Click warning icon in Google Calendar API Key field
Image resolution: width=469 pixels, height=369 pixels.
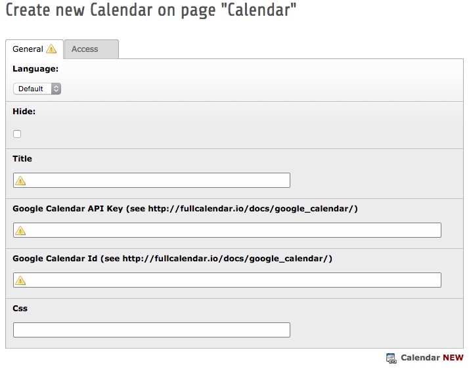pos(20,230)
